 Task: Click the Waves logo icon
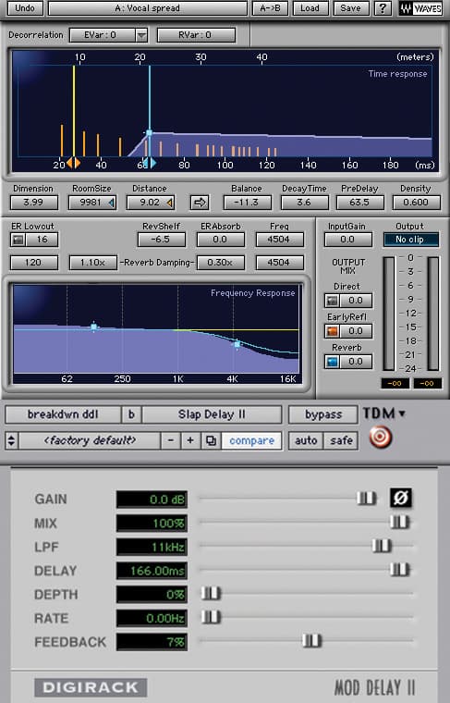(420, 8)
